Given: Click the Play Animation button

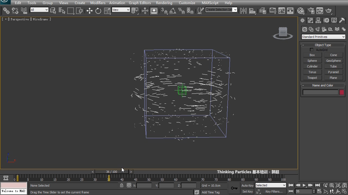Looking at the screenshot, I should 304,185.
